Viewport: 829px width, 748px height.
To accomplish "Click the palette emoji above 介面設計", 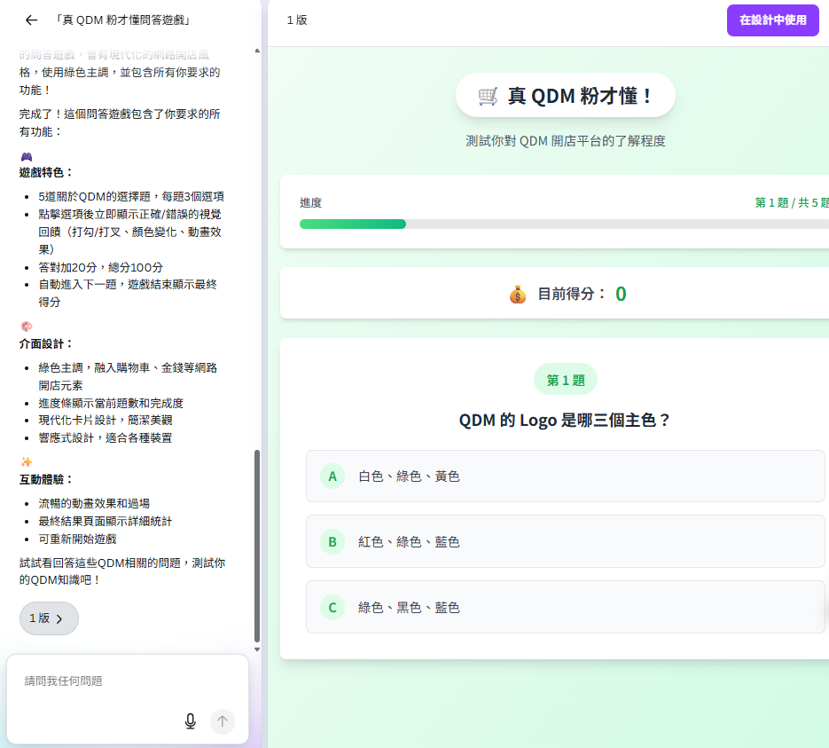I will [27, 326].
